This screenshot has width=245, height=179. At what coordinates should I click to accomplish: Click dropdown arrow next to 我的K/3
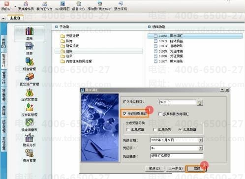point(15,6)
